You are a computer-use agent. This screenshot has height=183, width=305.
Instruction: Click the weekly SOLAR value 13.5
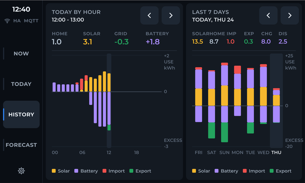[197, 42]
